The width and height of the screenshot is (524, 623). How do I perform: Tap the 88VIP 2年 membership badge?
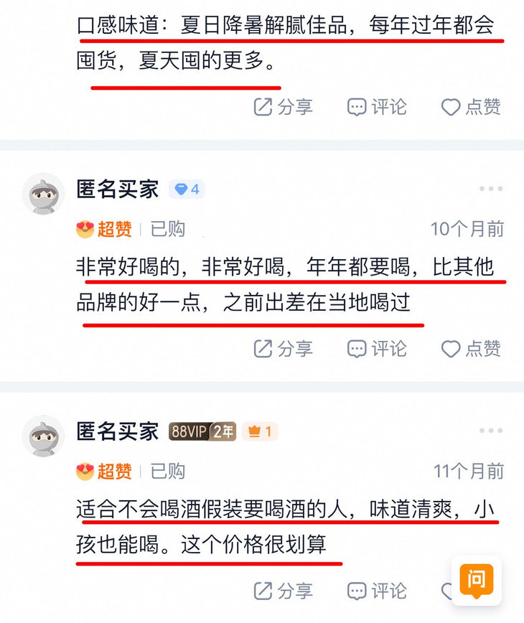202,431
